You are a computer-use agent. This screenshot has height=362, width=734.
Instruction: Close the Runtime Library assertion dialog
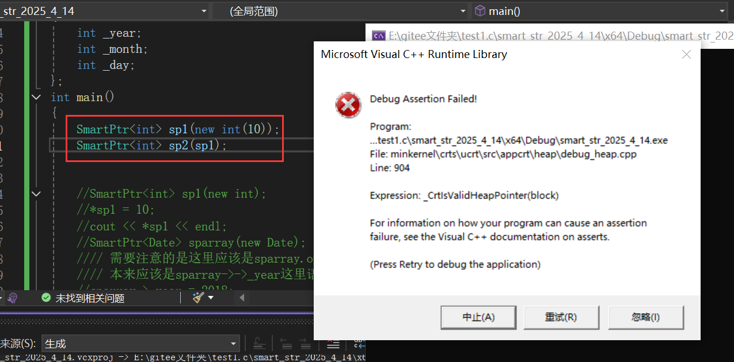pyautogui.click(x=686, y=55)
